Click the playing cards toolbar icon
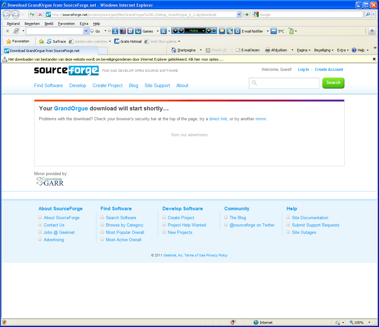 click(130, 31)
